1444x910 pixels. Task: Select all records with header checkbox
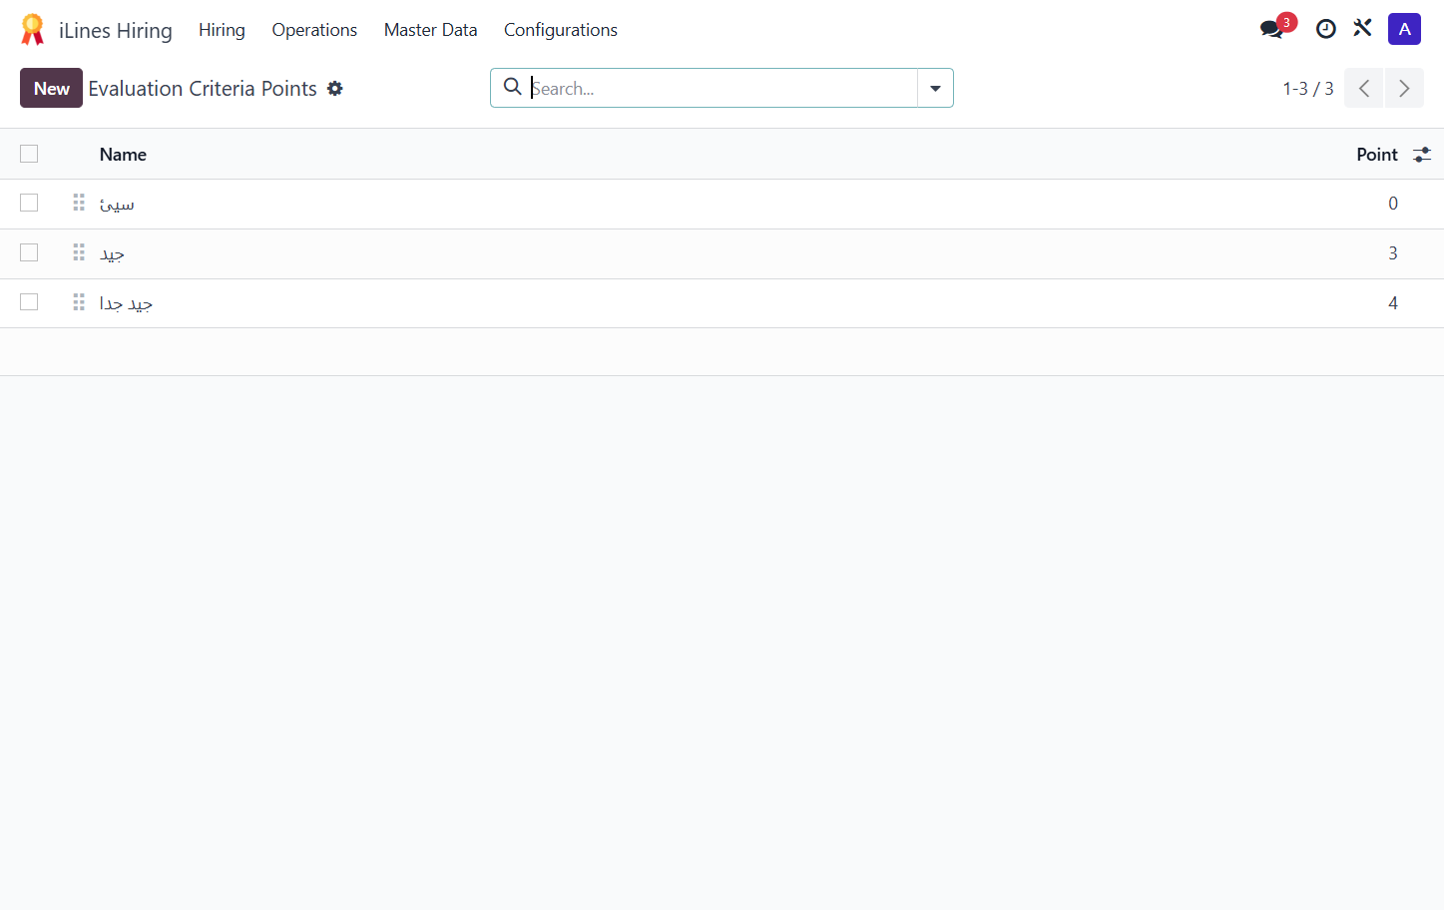pos(29,154)
